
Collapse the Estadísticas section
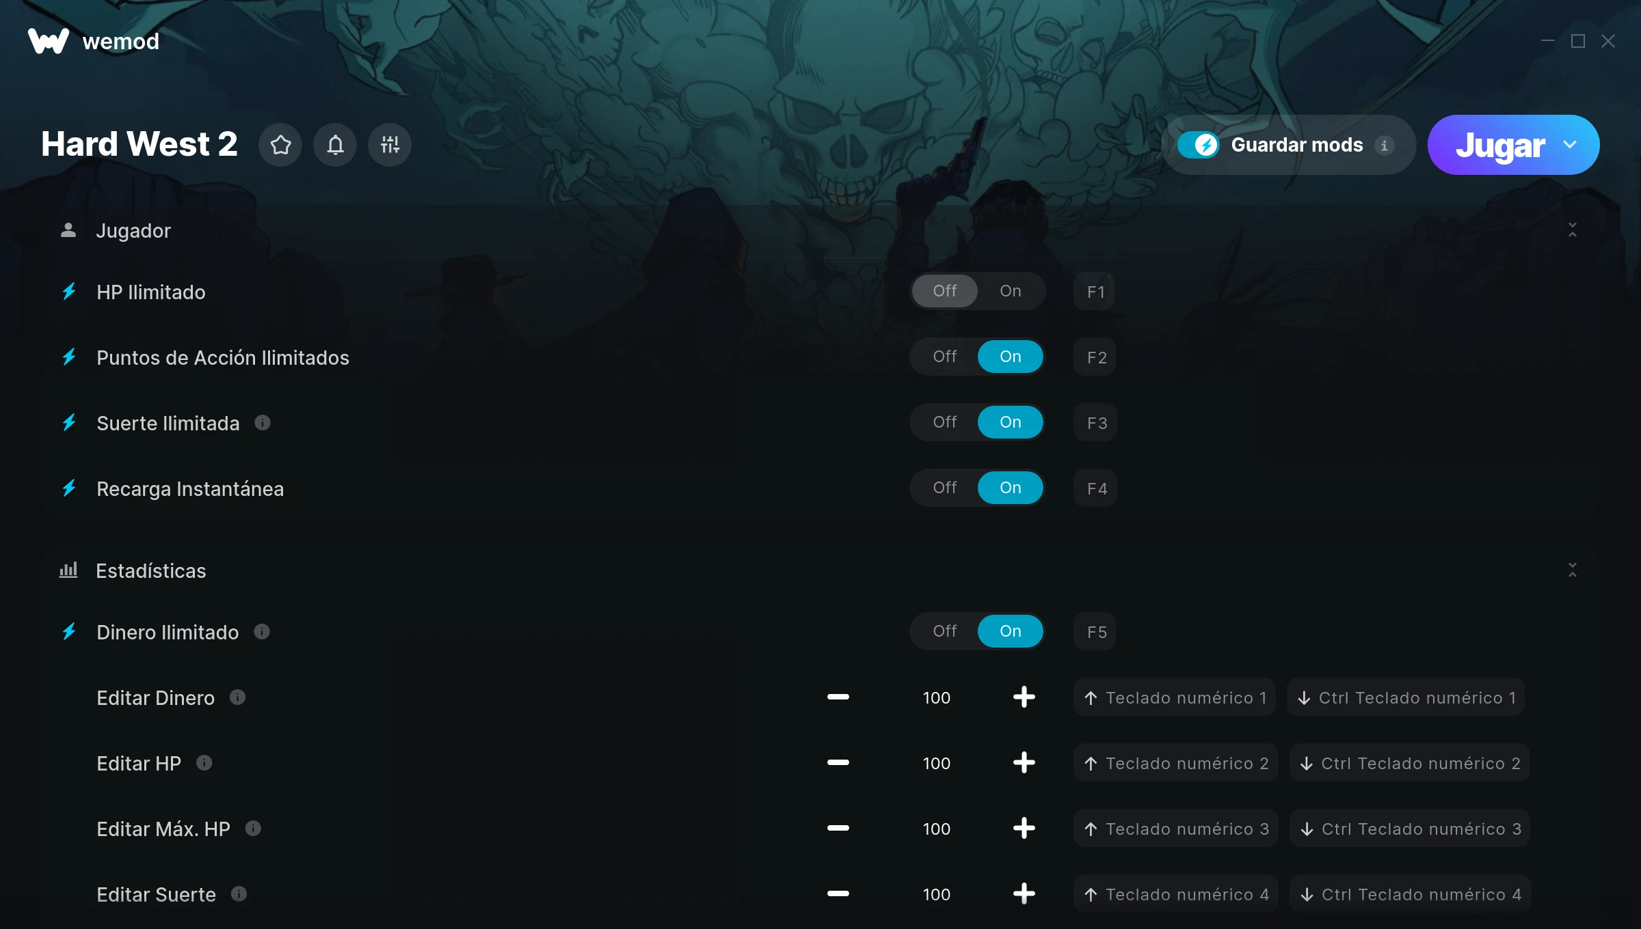click(1572, 570)
